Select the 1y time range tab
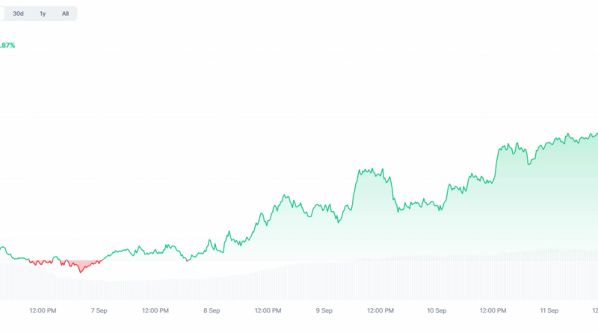598x332 pixels. (x=43, y=13)
